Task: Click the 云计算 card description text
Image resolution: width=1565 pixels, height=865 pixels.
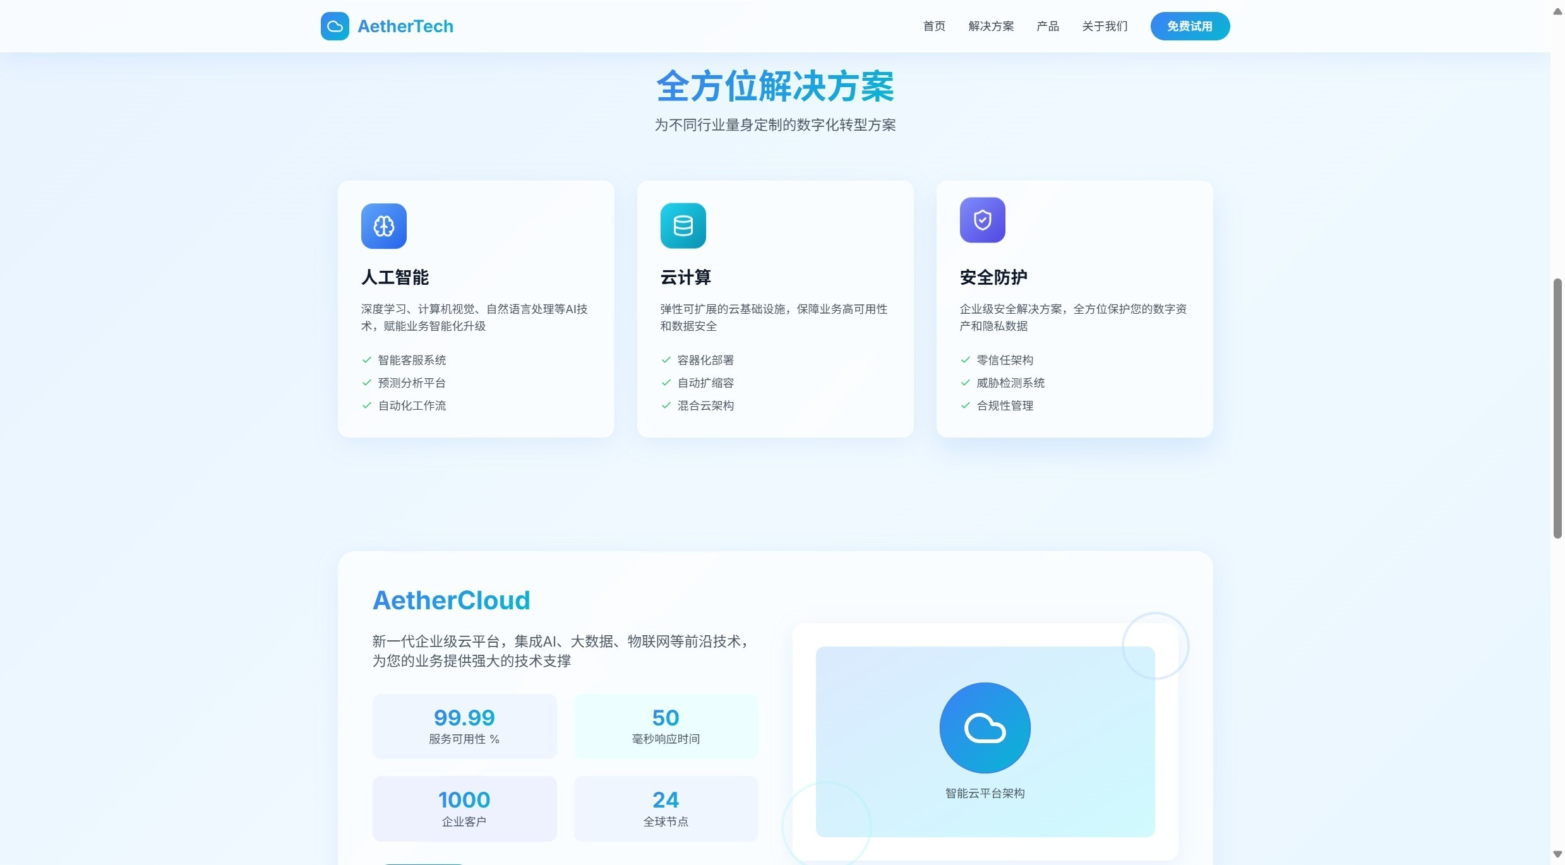Action: (774, 318)
